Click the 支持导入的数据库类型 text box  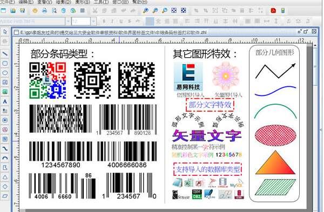click(207, 169)
